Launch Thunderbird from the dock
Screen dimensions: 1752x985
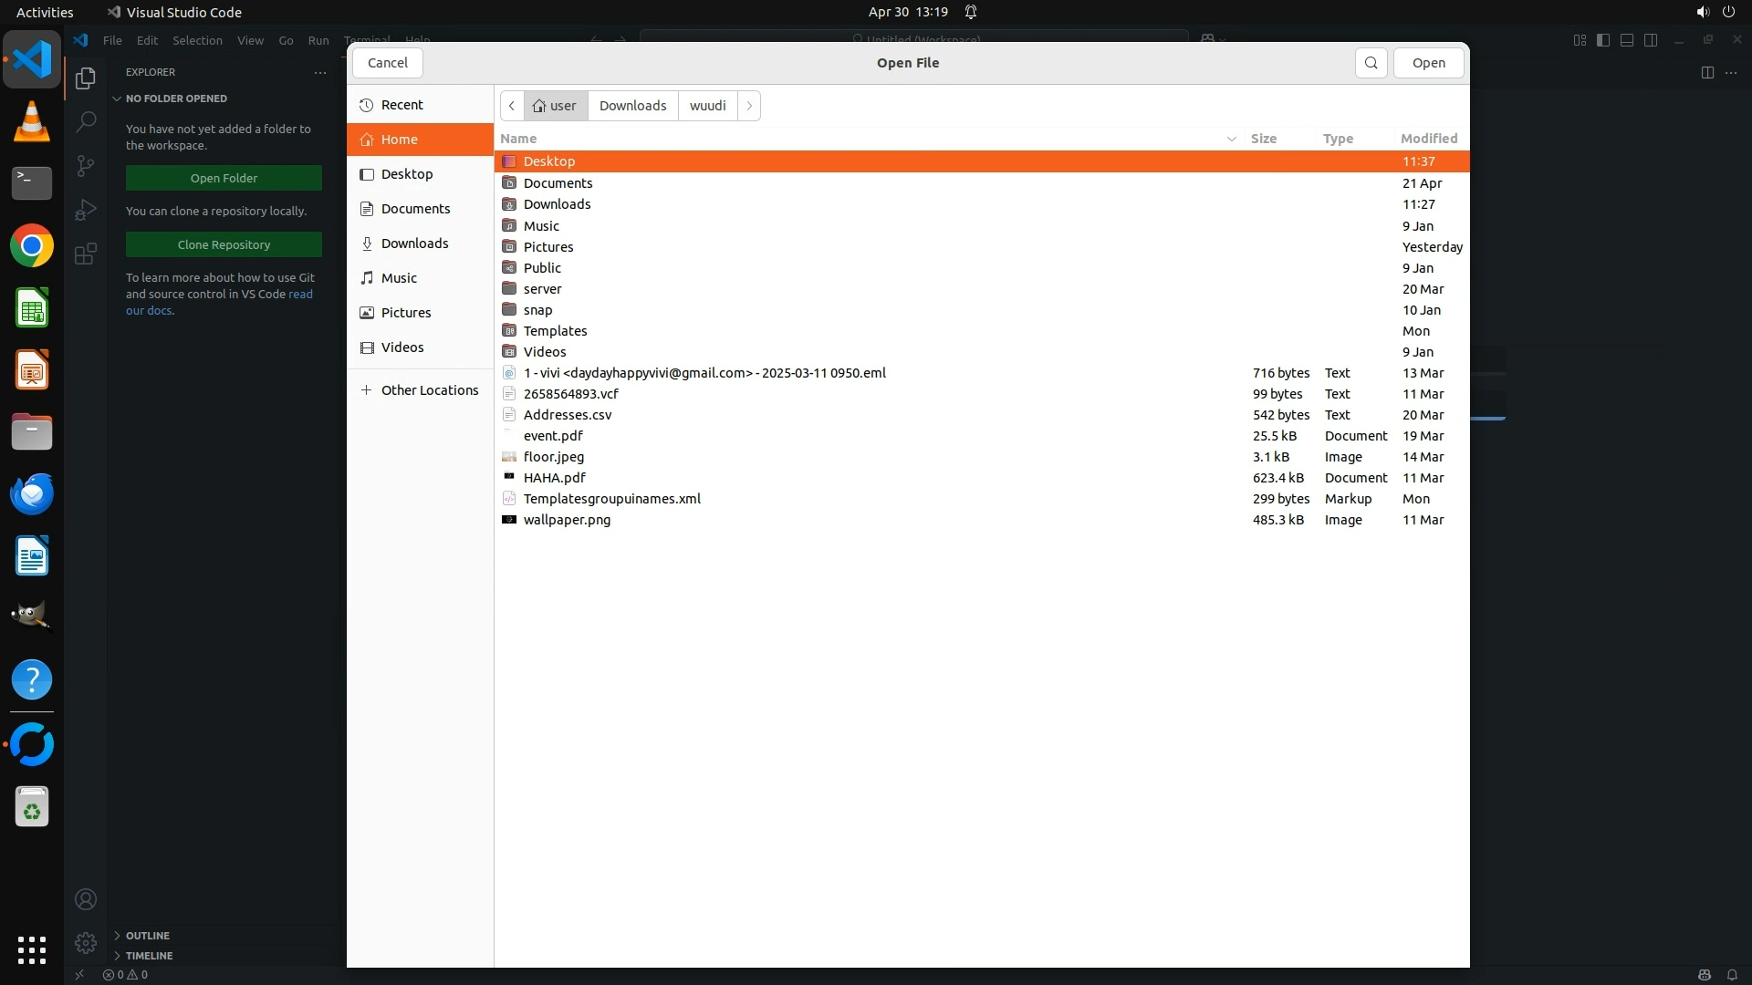coord(32,494)
